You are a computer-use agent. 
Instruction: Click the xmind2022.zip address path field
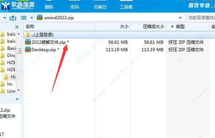(110, 18)
